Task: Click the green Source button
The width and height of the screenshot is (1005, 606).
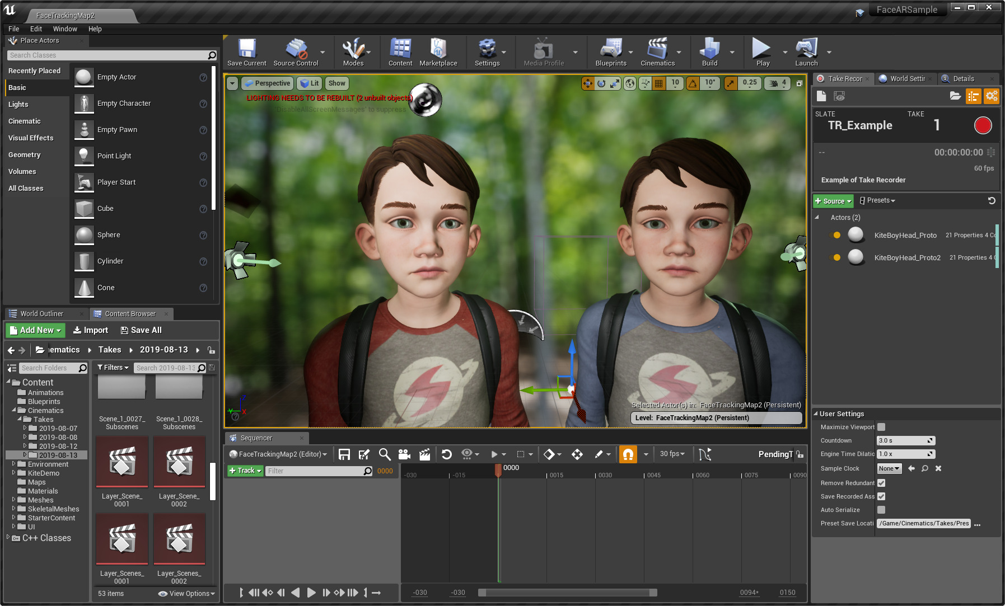Action: 833,200
